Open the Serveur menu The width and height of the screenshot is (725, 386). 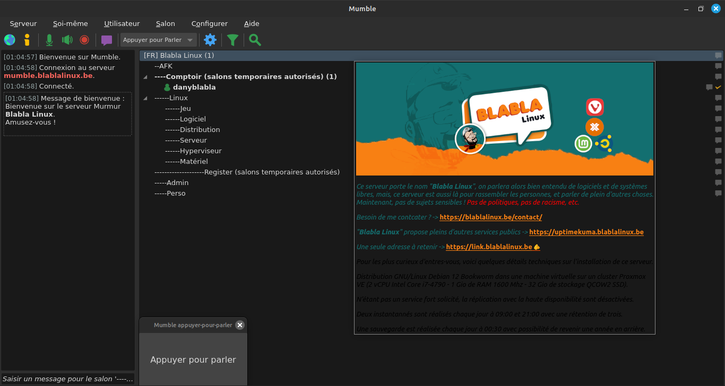23,23
